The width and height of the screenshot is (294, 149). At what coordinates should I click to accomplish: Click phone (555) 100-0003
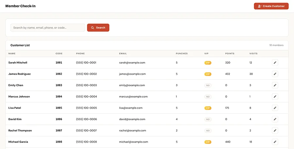tap(87, 85)
